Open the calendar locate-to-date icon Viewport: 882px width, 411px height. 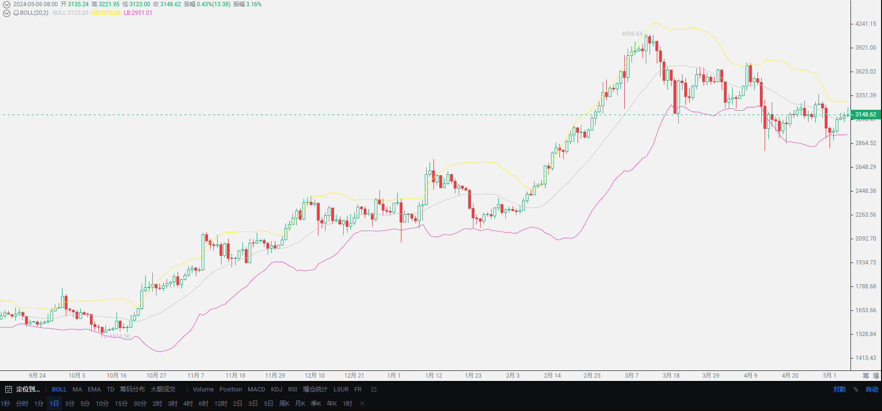(x=8, y=390)
